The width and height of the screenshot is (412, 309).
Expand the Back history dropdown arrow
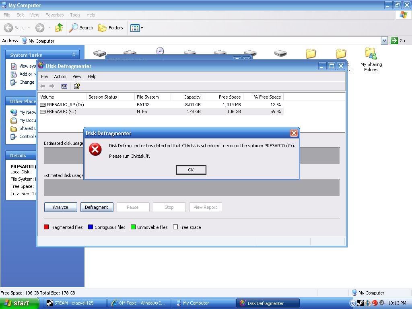coord(29,28)
